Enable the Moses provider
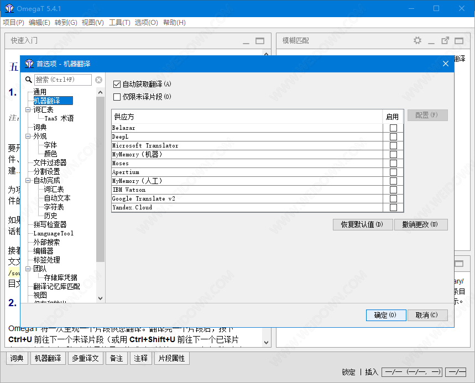475x383 pixels. coord(393,163)
